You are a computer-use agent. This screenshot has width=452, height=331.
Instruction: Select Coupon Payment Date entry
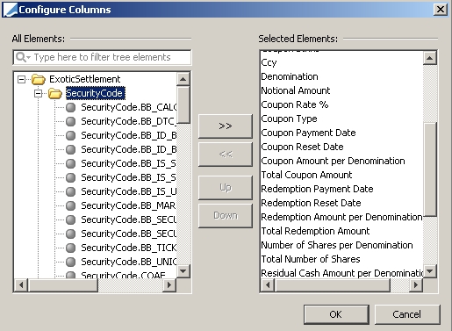pyautogui.click(x=308, y=133)
